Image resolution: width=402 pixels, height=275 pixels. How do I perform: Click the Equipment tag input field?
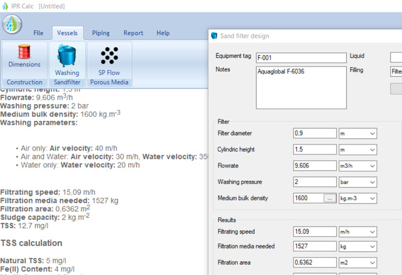(x=301, y=58)
